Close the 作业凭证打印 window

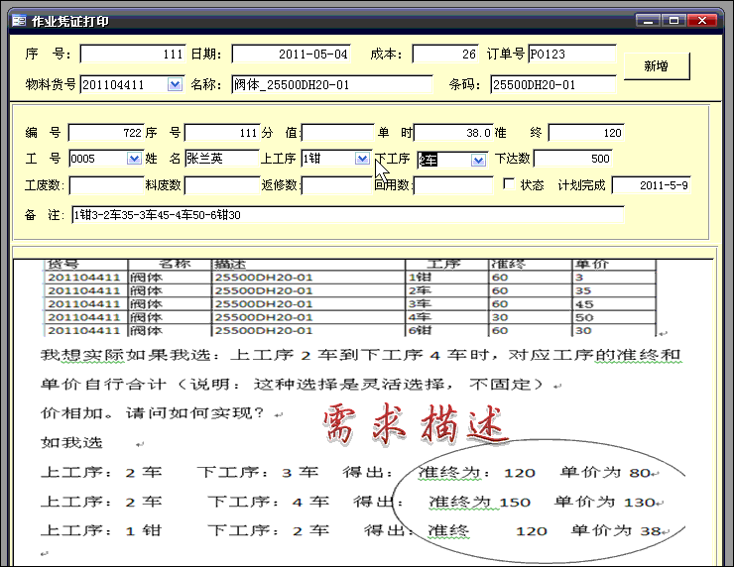tap(701, 21)
